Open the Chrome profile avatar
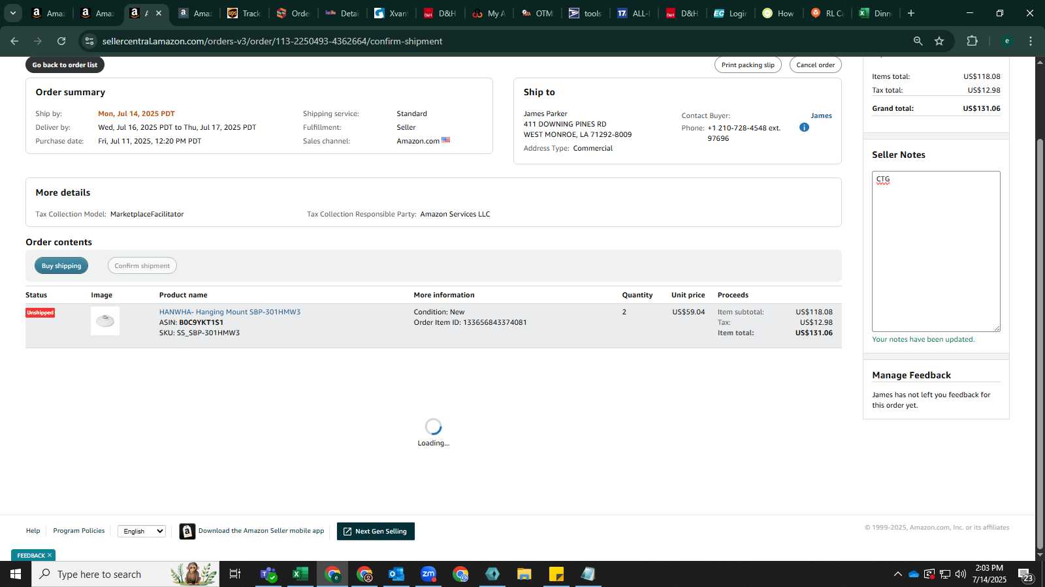The width and height of the screenshot is (1045, 587). click(x=1006, y=41)
